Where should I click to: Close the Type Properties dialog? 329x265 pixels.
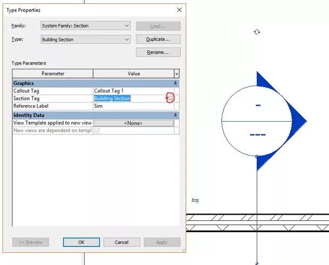pos(179,10)
